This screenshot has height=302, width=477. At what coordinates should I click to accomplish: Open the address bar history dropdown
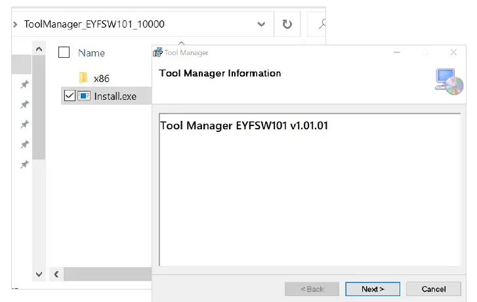[x=262, y=24]
